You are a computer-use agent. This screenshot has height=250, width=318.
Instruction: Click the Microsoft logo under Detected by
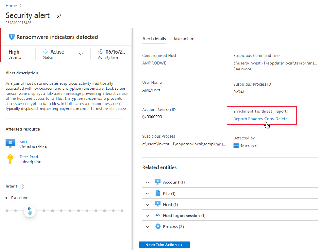click(236, 146)
